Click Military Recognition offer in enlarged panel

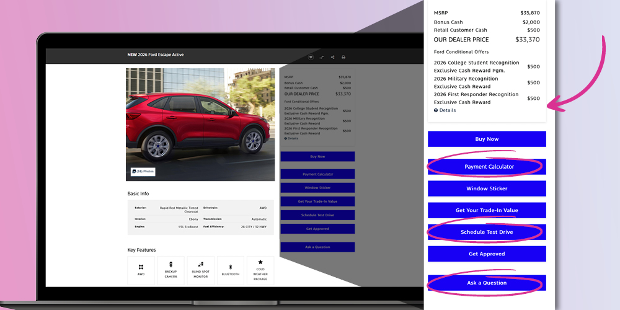466,82
